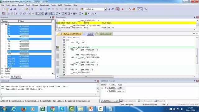Navigate backwards with the blue arrow
Viewport: 199px width, 112px height.
(x=41, y=9)
